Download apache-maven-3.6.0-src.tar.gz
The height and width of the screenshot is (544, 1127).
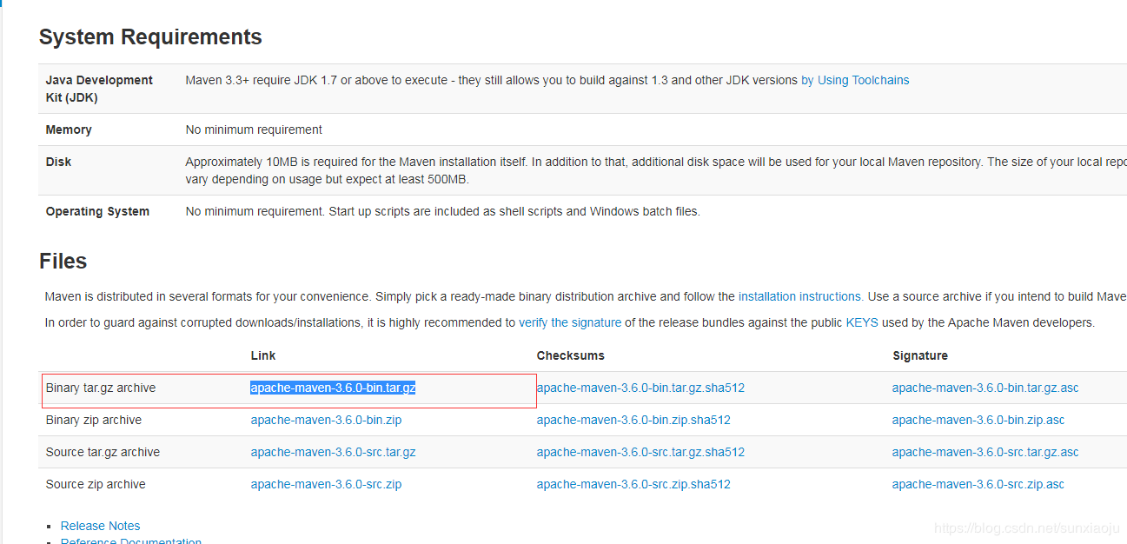[333, 452]
